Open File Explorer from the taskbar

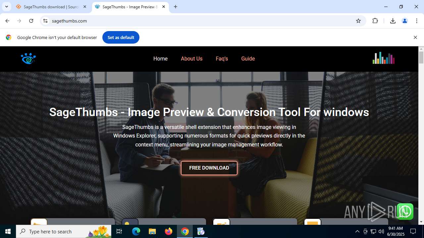(152, 231)
